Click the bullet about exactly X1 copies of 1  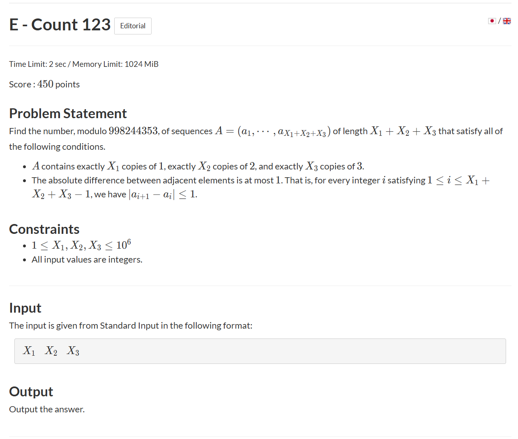[x=198, y=166]
